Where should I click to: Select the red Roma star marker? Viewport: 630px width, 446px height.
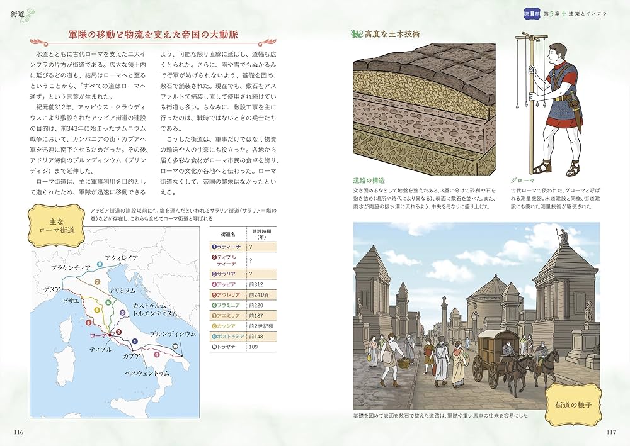(x=110, y=334)
